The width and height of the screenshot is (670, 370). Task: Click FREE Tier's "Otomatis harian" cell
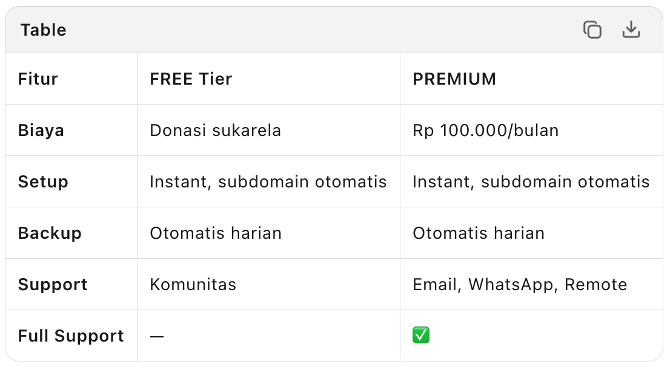[x=216, y=233]
